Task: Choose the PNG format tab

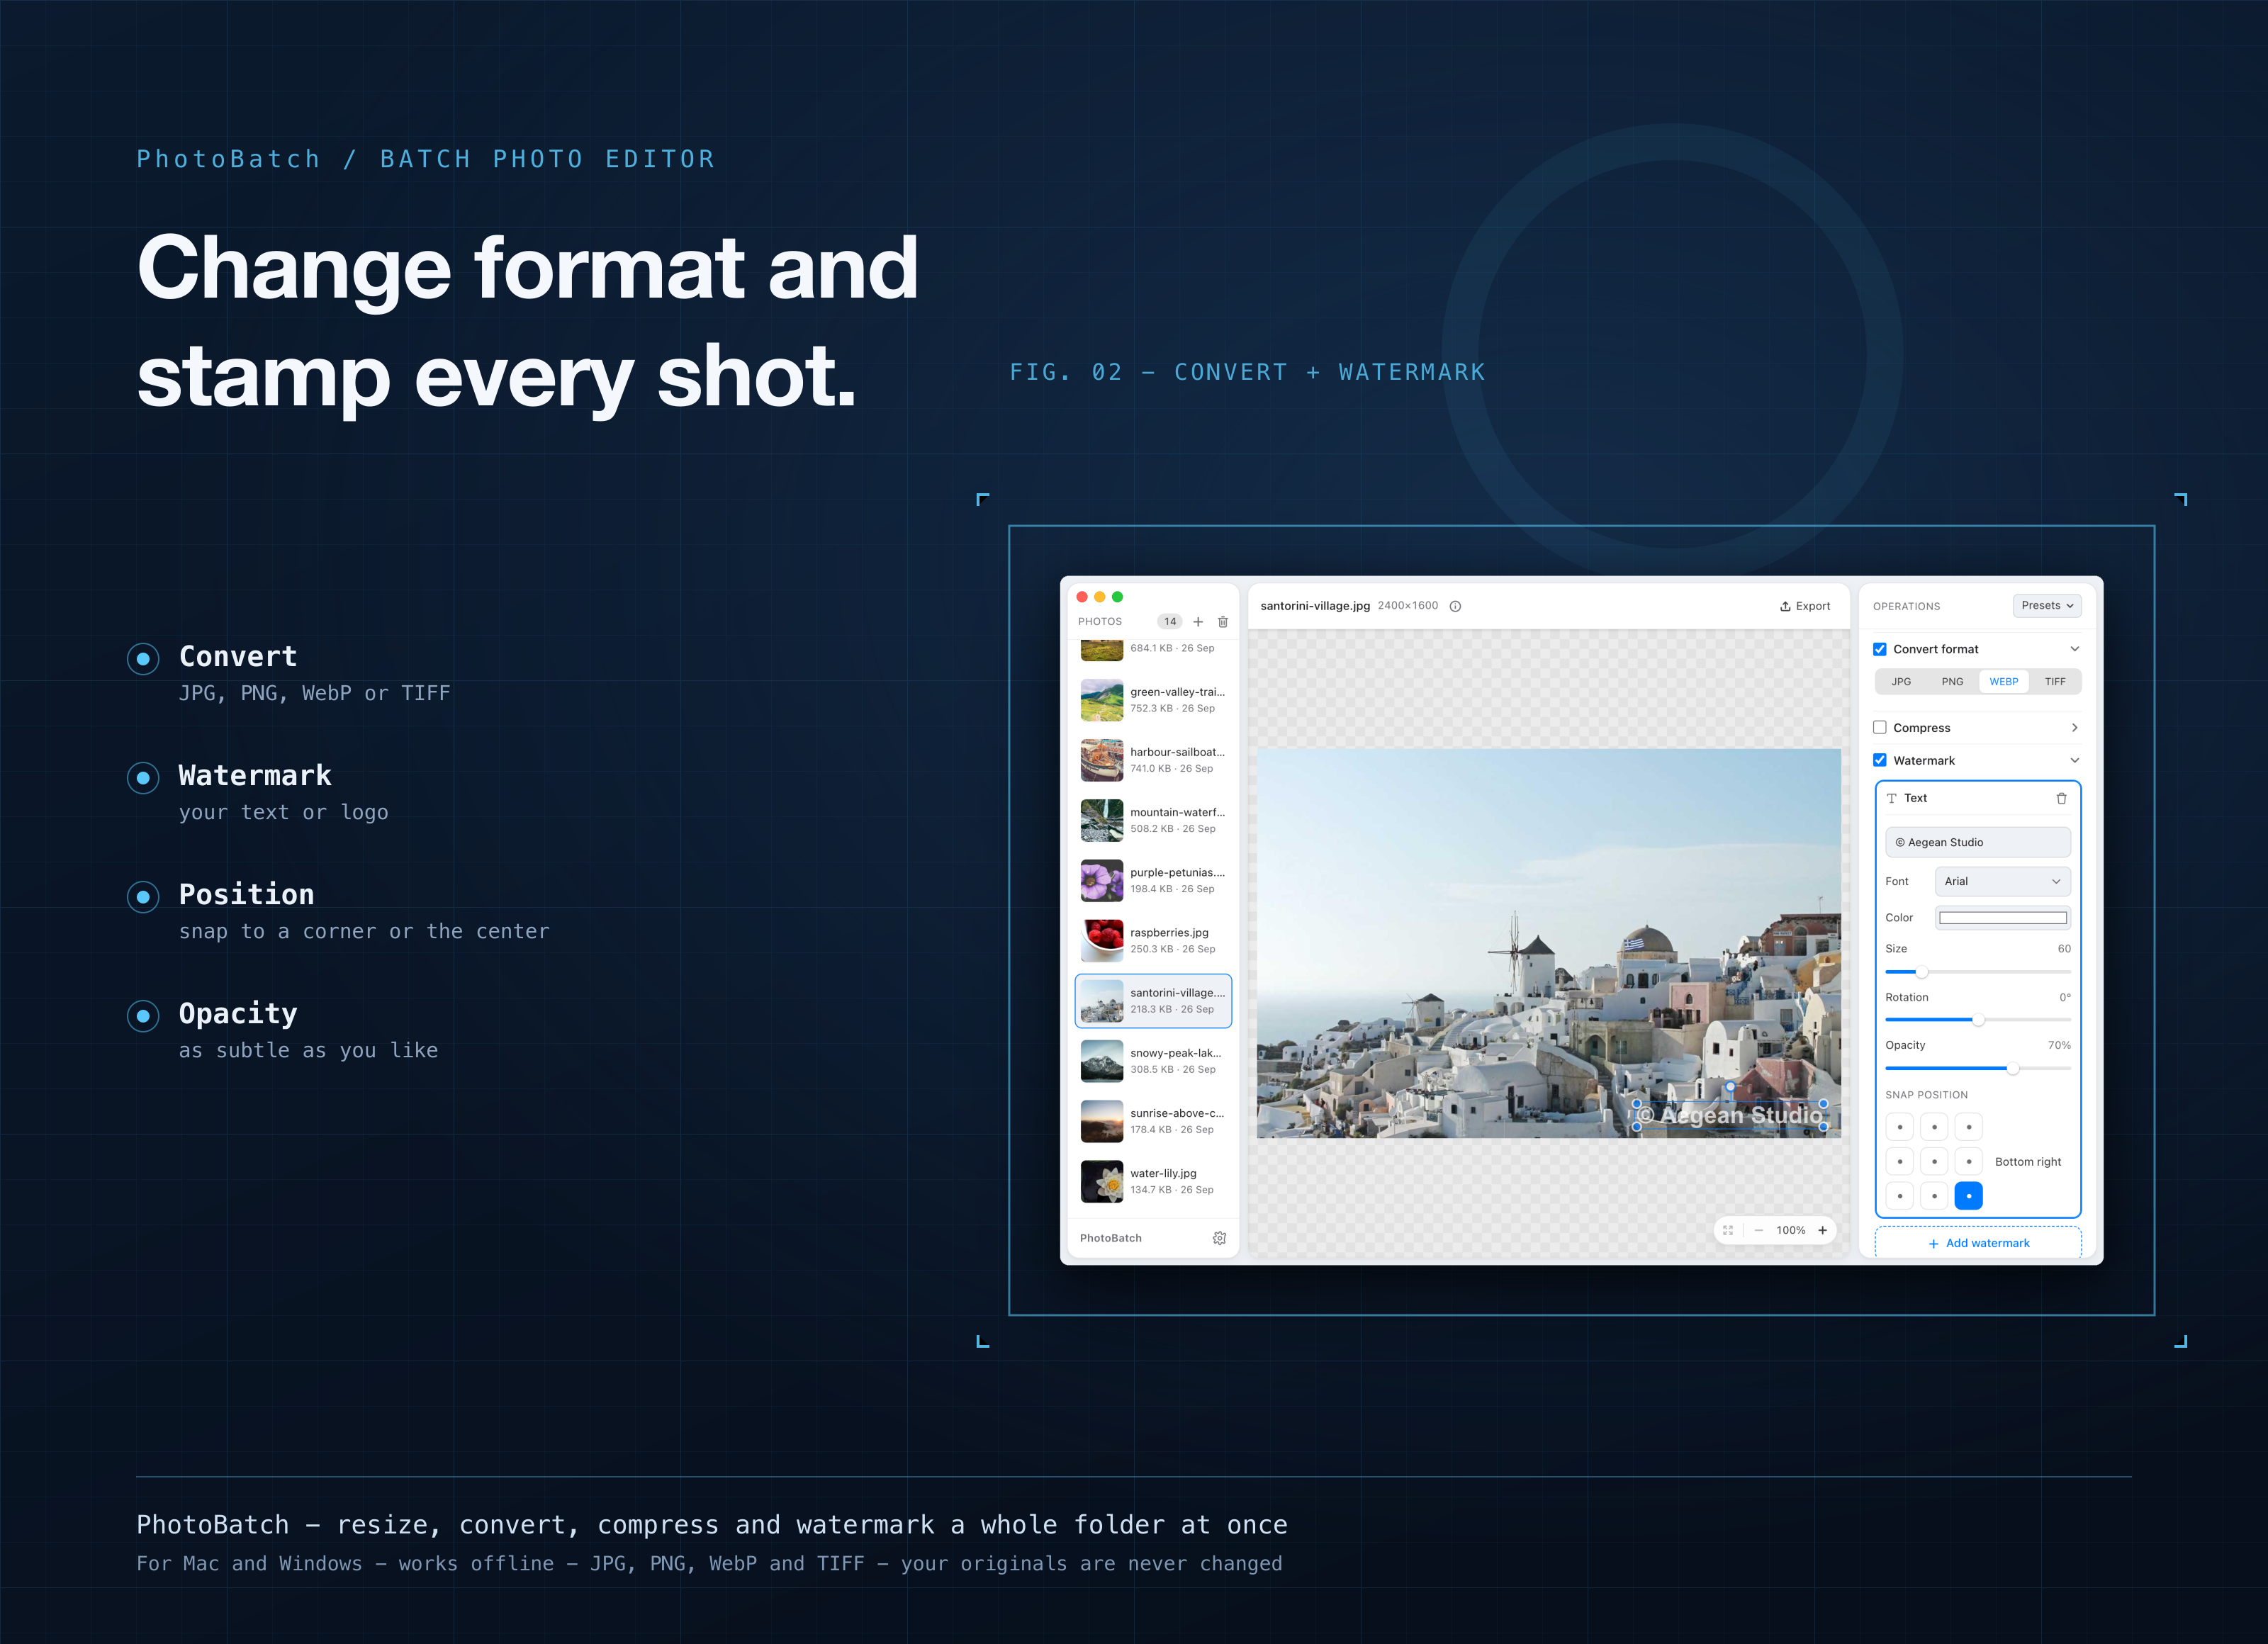Action: pos(1952,682)
